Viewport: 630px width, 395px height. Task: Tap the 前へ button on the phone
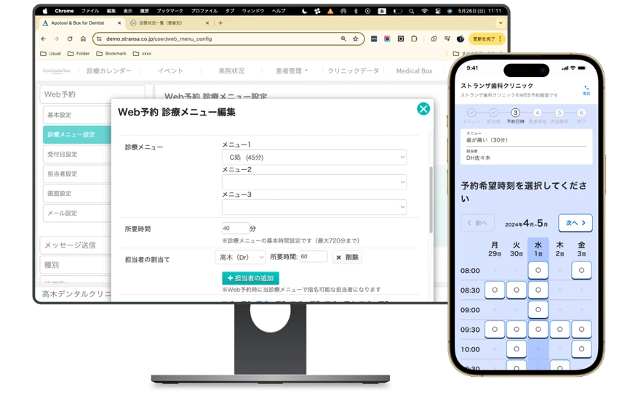pyautogui.click(x=477, y=223)
